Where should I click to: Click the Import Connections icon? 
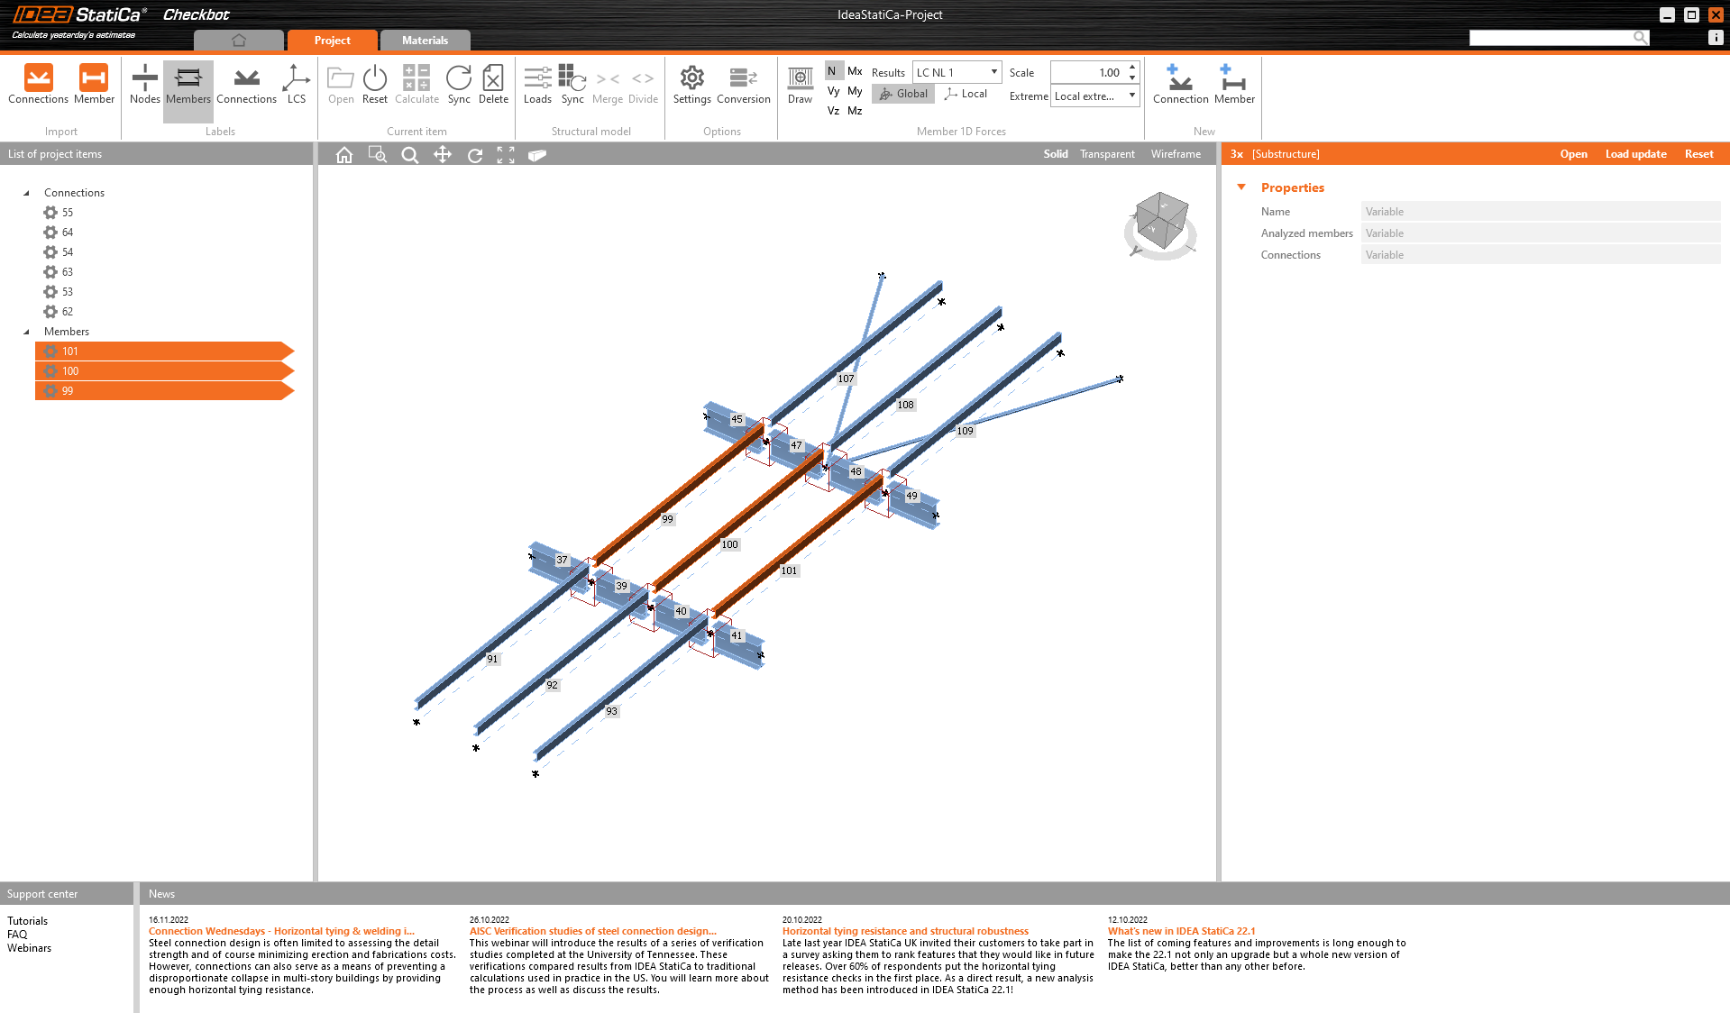point(38,78)
